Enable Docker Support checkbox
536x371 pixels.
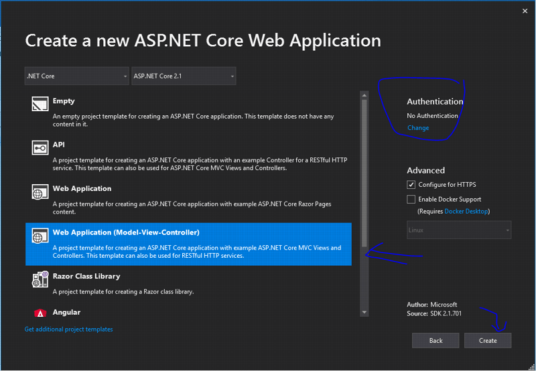point(411,199)
